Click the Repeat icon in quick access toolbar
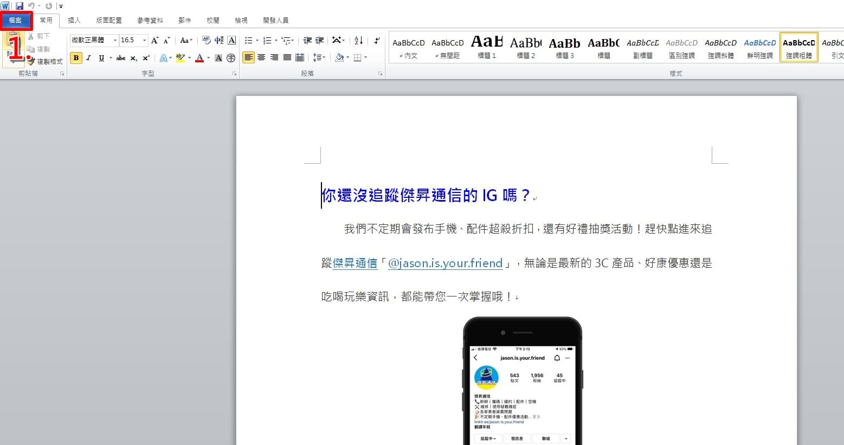This screenshot has height=445, width=844. [x=49, y=6]
